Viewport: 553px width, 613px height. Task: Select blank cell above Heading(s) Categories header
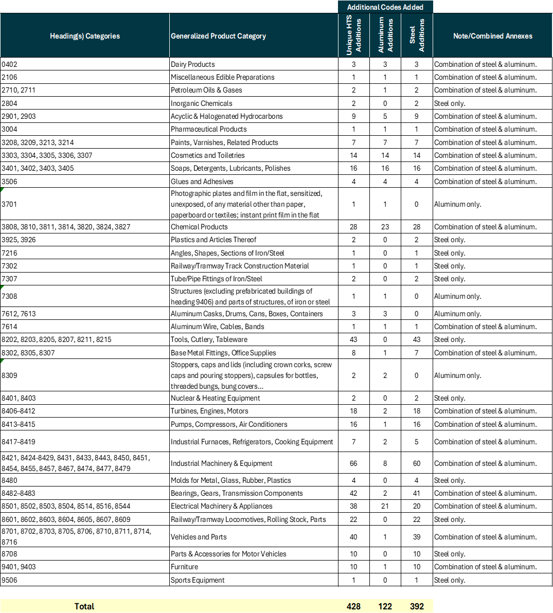coord(85,7)
